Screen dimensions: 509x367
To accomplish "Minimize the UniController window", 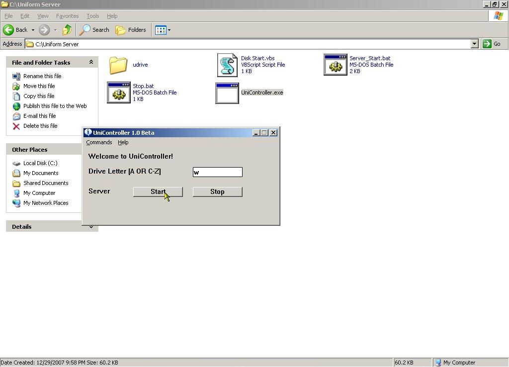I will pyautogui.click(x=256, y=132).
